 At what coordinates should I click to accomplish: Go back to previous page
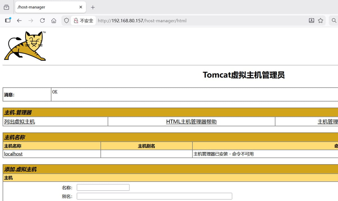(19, 21)
